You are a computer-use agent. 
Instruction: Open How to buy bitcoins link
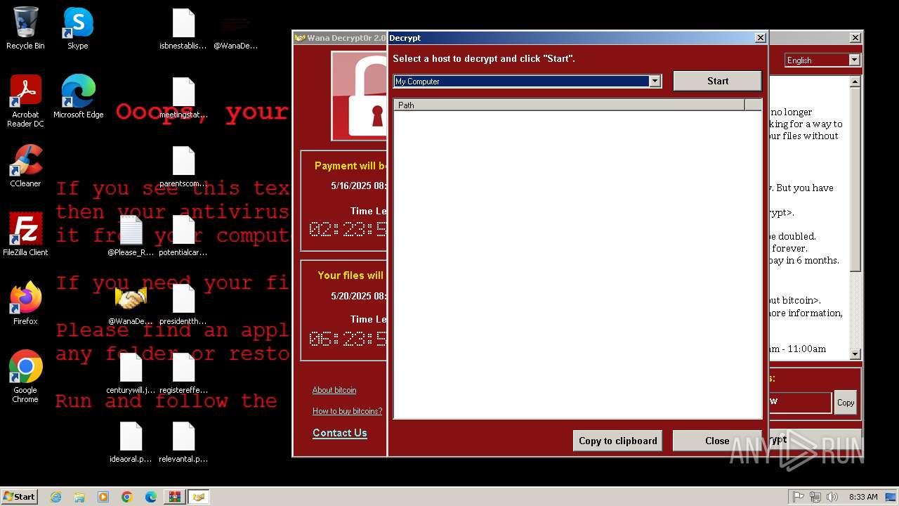pos(348,411)
